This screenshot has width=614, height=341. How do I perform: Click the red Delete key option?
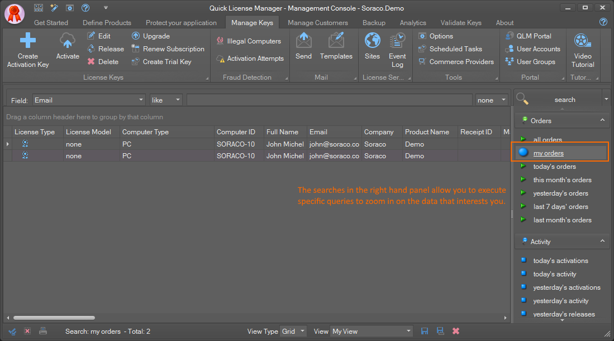103,62
